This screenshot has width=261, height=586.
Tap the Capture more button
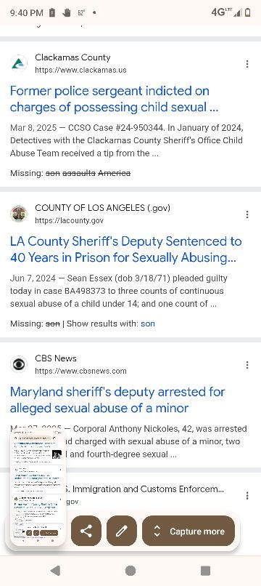[188, 531]
